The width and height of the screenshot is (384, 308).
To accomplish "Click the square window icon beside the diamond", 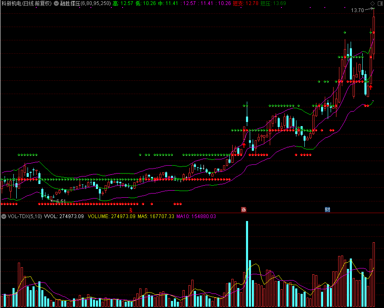I will point(380,3).
